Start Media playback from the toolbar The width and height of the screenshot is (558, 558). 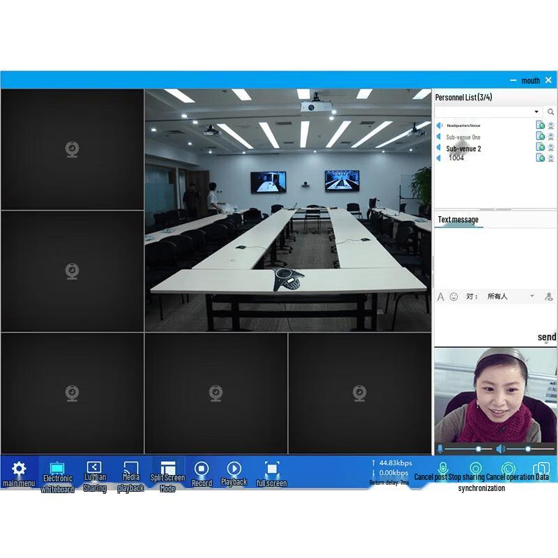(130, 467)
